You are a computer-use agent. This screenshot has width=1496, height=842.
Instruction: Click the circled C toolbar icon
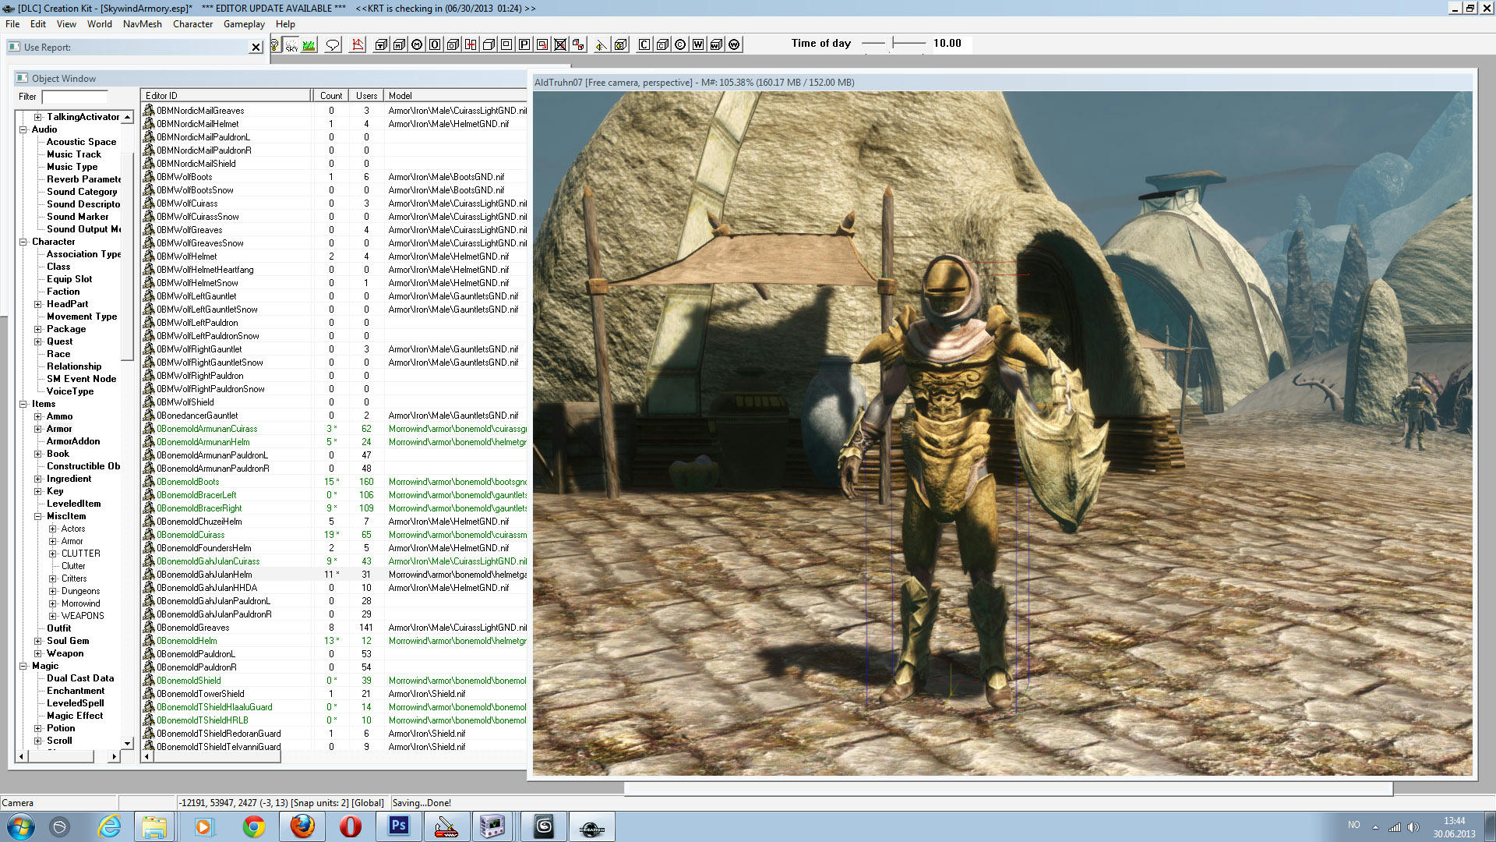(x=680, y=44)
